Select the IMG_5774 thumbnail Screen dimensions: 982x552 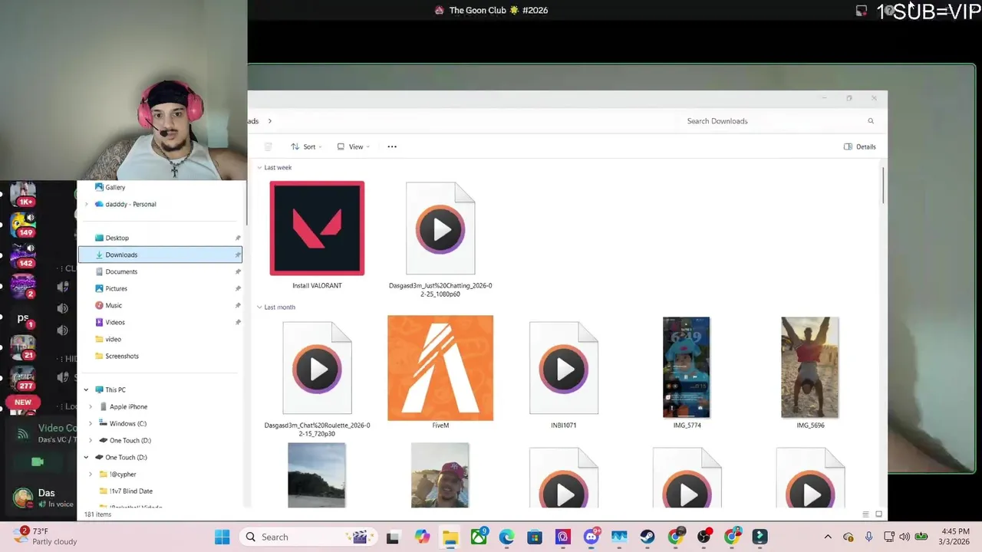[687, 367]
